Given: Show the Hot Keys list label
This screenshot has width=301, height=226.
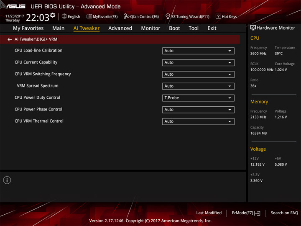Looking at the screenshot, I should (x=229, y=17).
